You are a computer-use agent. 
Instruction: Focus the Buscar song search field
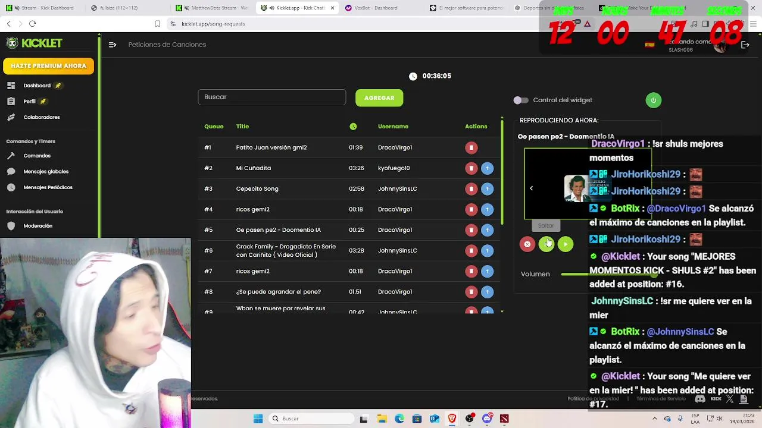coord(271,97)
